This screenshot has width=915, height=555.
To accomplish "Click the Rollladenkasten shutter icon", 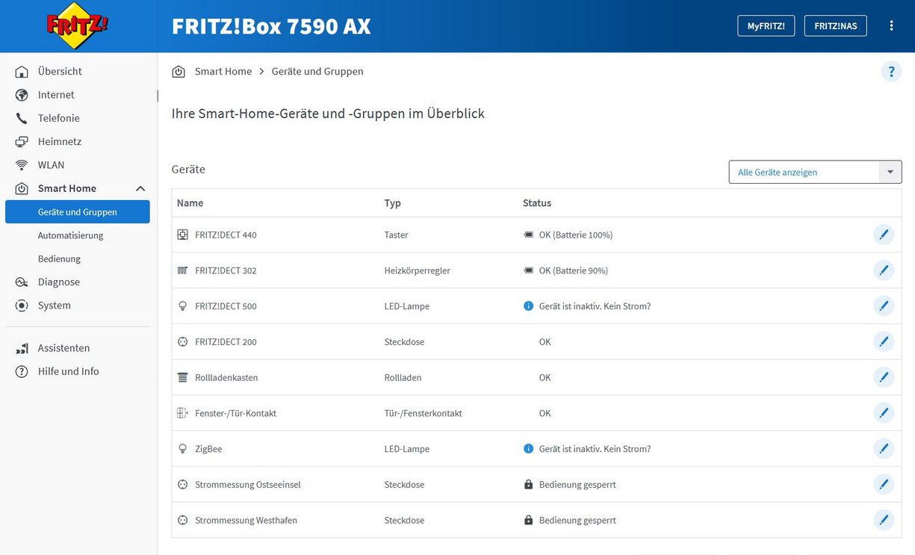I will (x=182, y=377).
